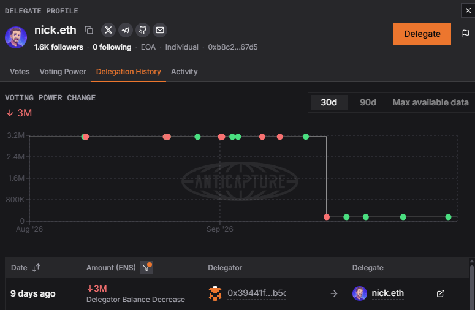Click the Sep '26 axis label
The width and height of the screenshot is (475, 310).
pyautogui.click(x=220, y=229)
